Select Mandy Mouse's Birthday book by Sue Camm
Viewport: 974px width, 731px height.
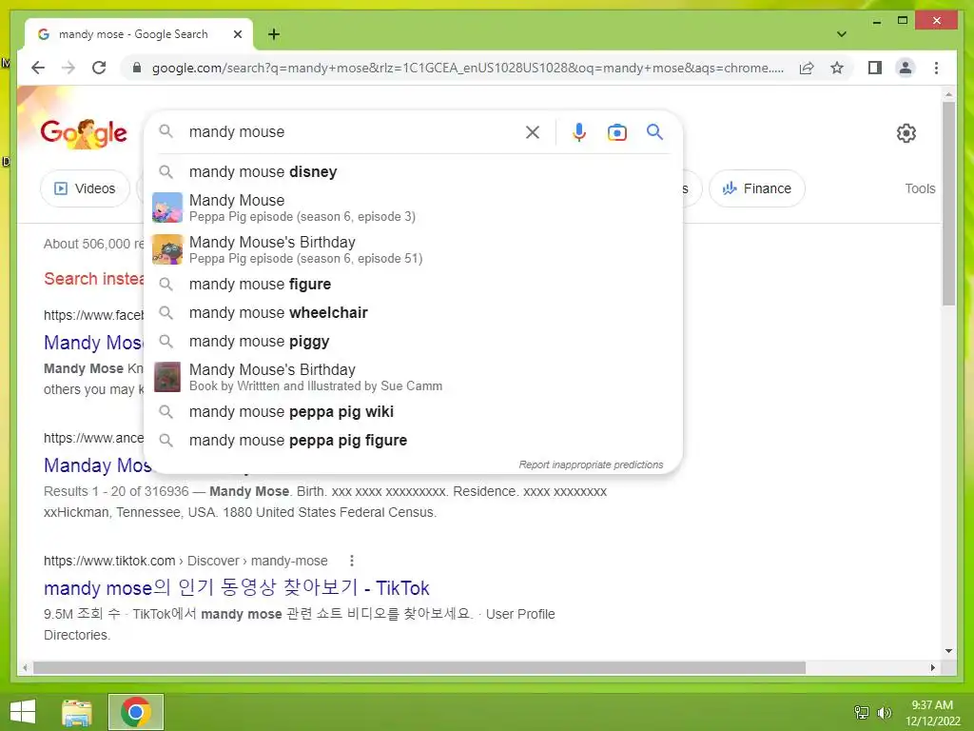[x=413, y=377]
